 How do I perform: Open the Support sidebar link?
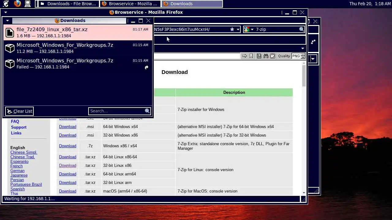click(x=19, y=127)
